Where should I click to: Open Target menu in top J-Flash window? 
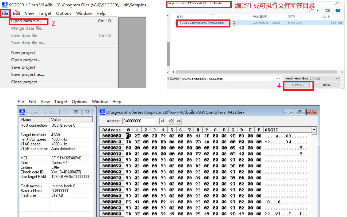[x=45, y=13]
